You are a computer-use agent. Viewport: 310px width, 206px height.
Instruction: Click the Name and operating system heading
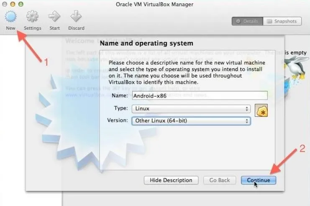[146, 44]
